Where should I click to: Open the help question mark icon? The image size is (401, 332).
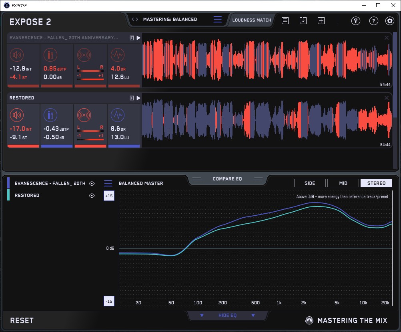pos(374,21)
